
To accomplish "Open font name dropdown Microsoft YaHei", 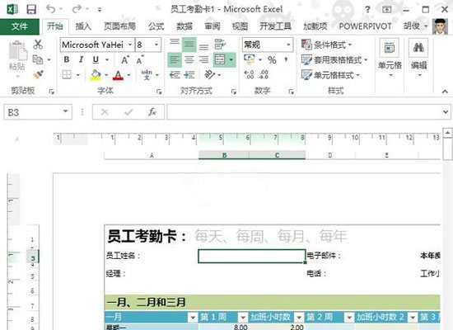I will tap(130, 45).
